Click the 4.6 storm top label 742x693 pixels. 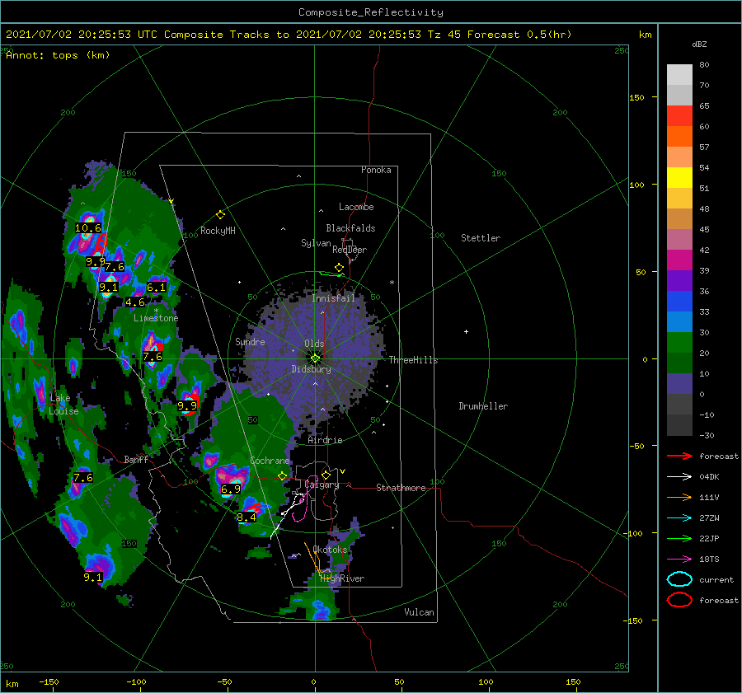(135, 302)
